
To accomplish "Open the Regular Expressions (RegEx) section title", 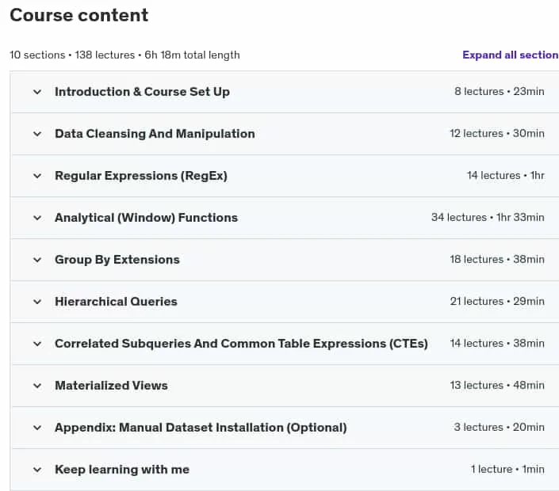I will coord(141,176).
